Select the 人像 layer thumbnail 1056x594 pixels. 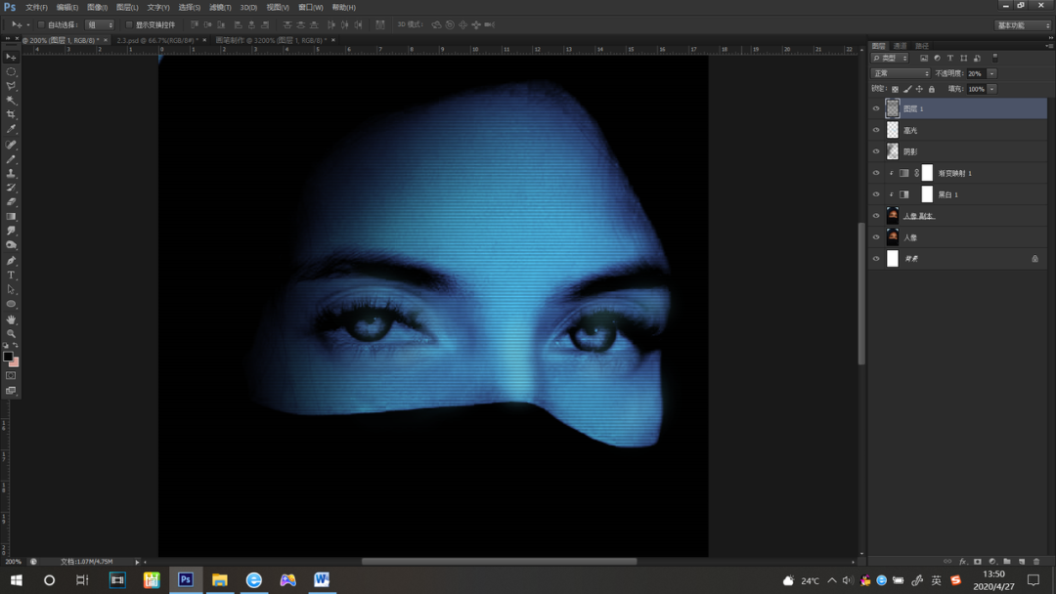pyautogui.click(x=893, y=236)
